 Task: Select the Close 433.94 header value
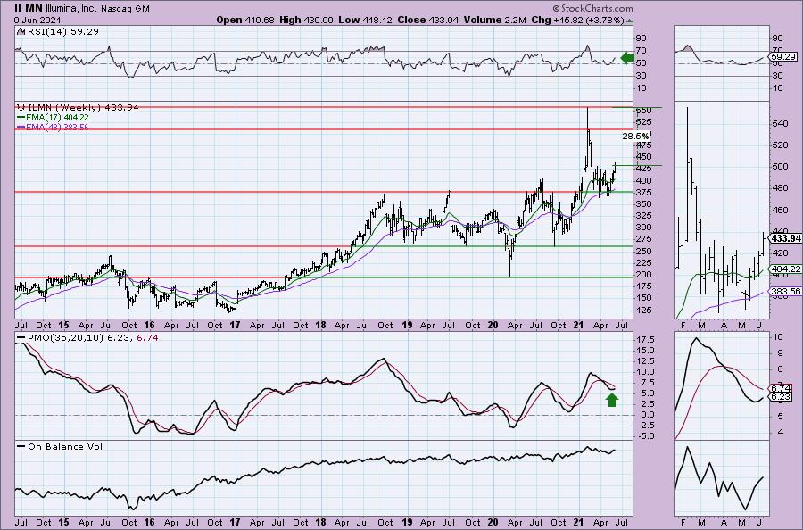tap(426, 20)
